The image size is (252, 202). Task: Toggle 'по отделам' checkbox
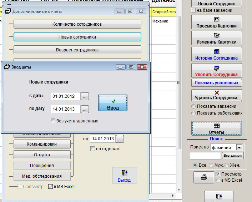tap(92, 149)
